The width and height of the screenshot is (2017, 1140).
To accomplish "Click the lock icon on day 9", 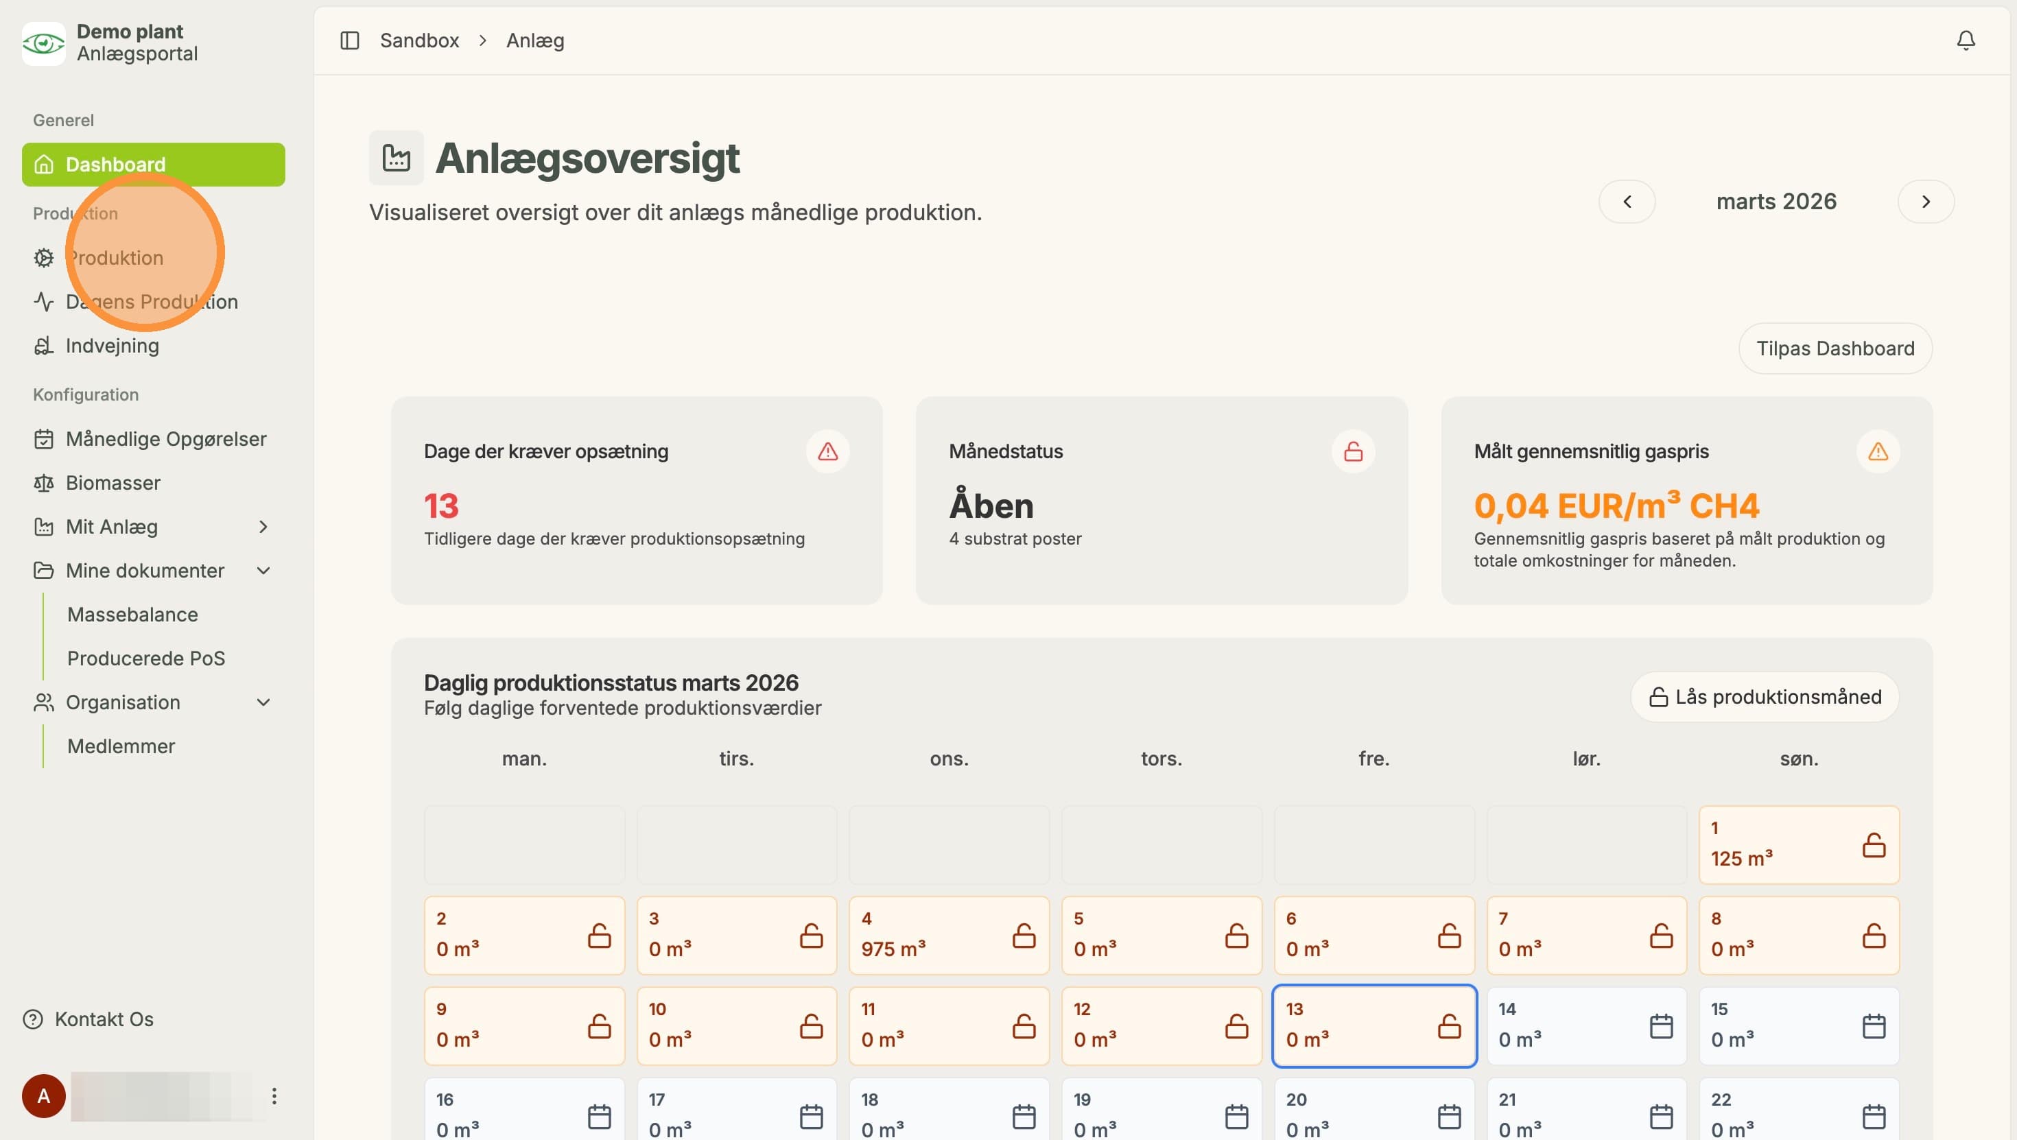I will point(599,1026).
